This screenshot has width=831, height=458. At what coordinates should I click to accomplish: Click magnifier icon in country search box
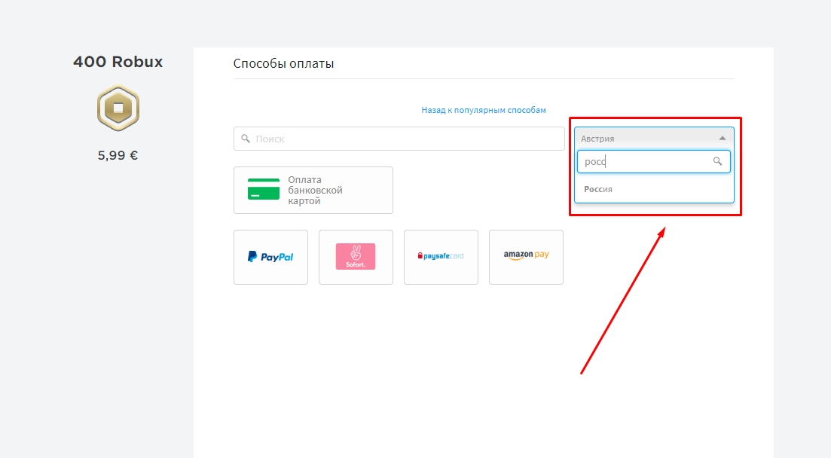717,161
